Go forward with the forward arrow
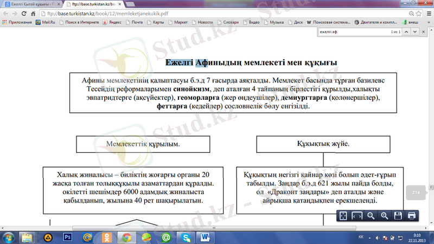Viewport: 434px width, 244px height. 15,13
